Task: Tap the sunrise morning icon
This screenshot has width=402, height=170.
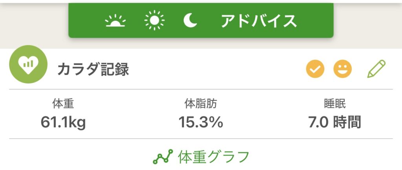Action: point(116,21)
